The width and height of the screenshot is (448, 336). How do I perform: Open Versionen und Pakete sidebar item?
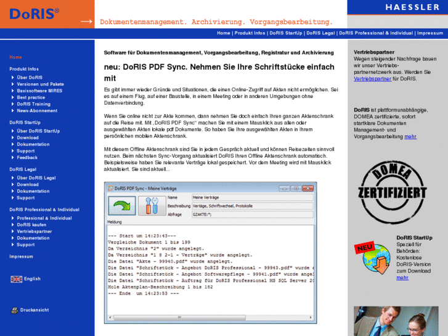40,84
